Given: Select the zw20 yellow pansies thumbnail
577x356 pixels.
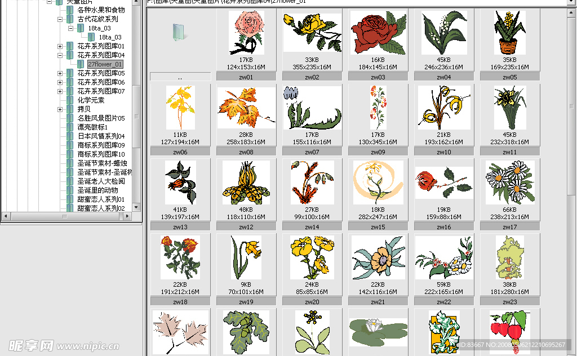Looking at the screenshot, I should point(312,257).
